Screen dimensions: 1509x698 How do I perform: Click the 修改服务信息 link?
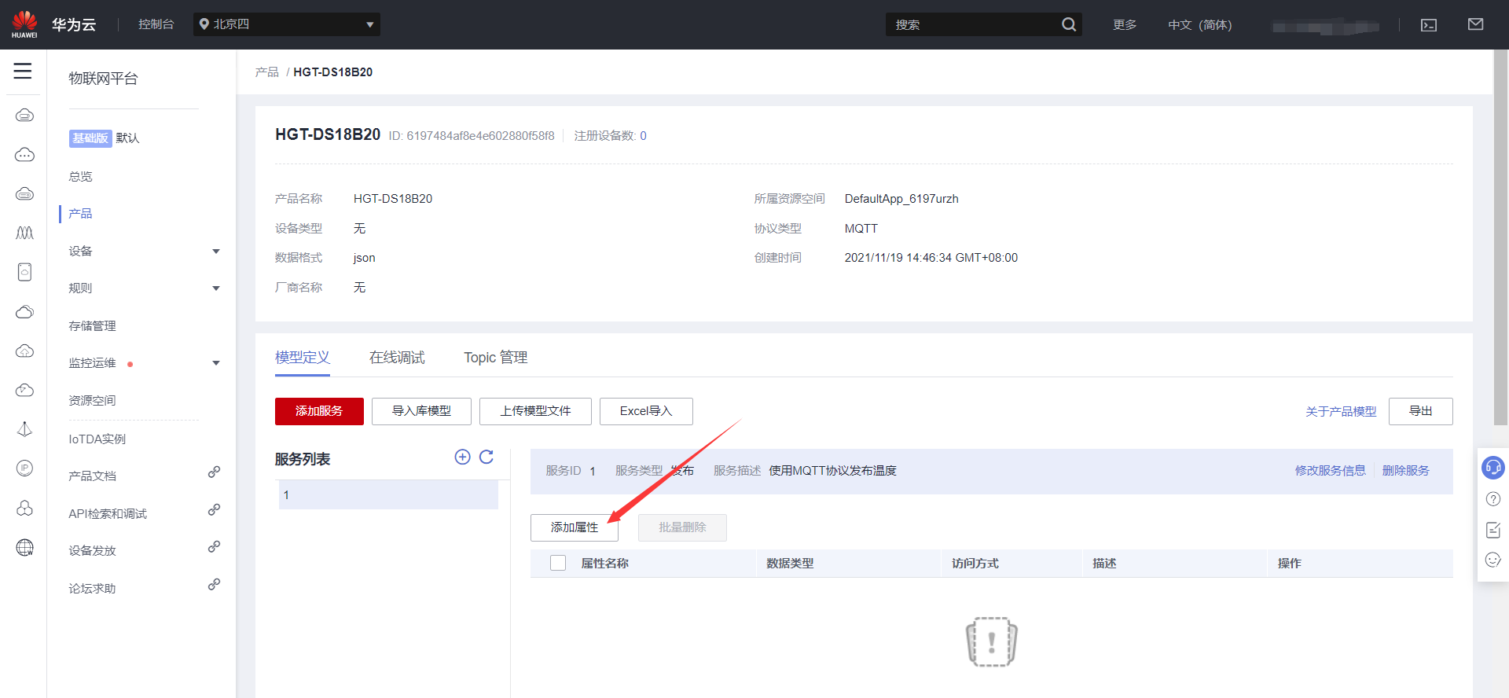(1330, 471)
